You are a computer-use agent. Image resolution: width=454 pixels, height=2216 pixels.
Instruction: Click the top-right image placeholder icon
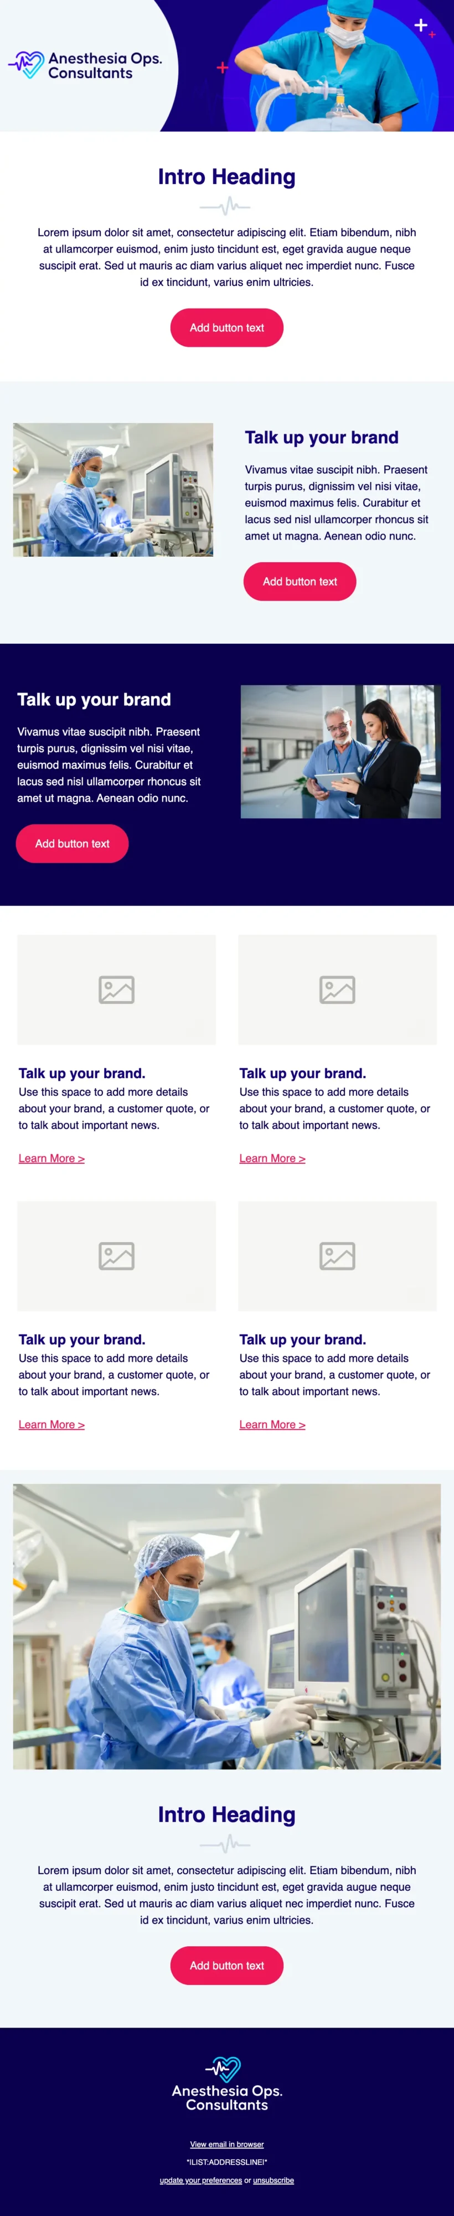(x=337, y=989)
